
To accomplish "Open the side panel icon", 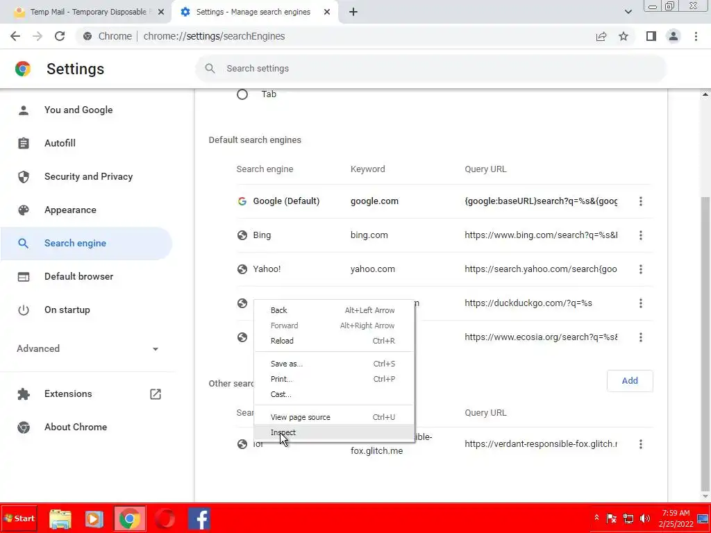I will tap(651, 36).
